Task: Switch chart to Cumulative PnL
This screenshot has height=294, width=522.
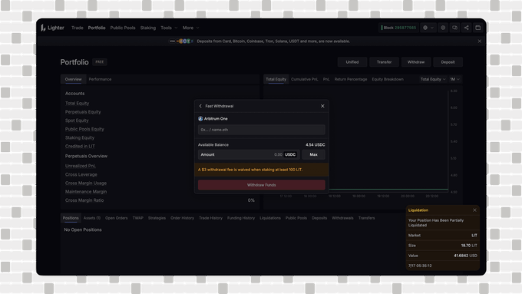Action: pos(304,79)
